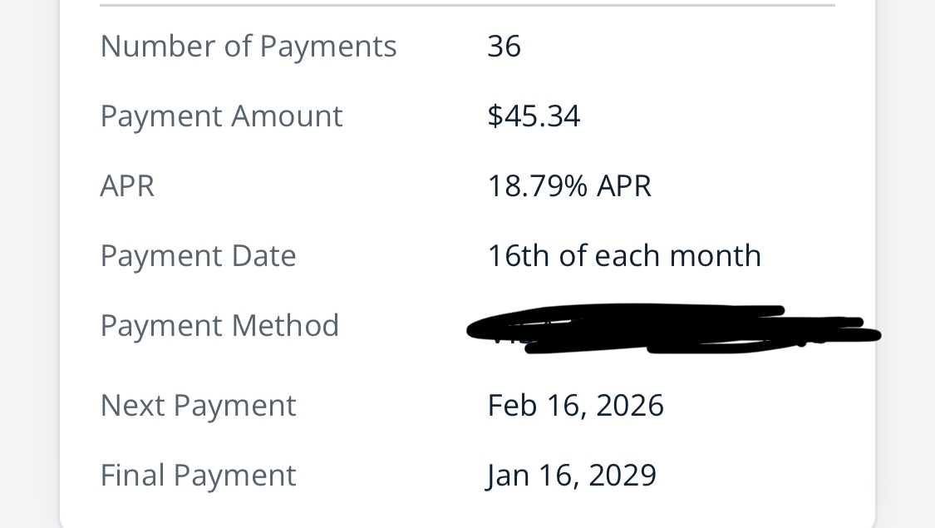This screenshot has width=935, height=528.
Task: Click the Payment Amount label
Action: point(221,116)
